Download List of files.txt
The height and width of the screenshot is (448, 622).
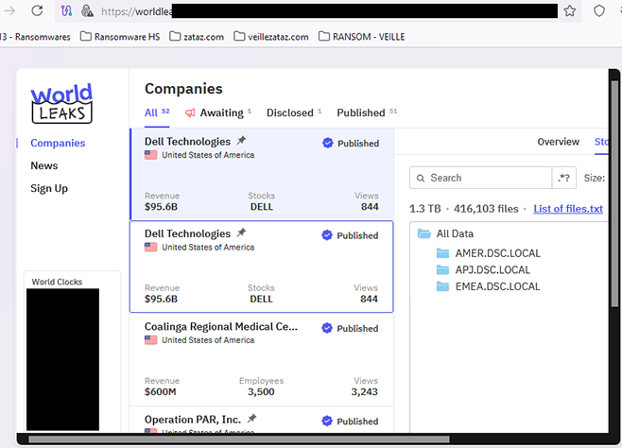(568, 209)
